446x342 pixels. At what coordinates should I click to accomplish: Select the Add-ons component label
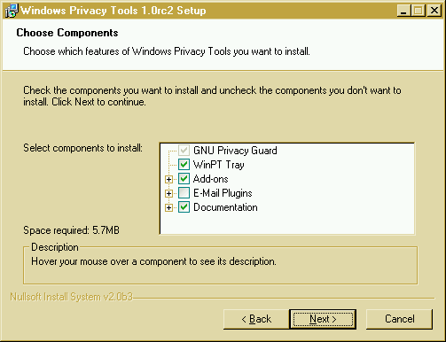click(x=211, y=179)
